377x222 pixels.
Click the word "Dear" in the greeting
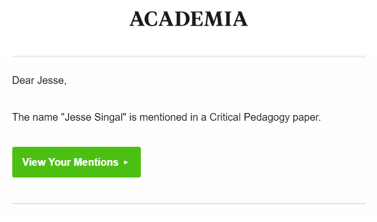[x=23, y=80]
